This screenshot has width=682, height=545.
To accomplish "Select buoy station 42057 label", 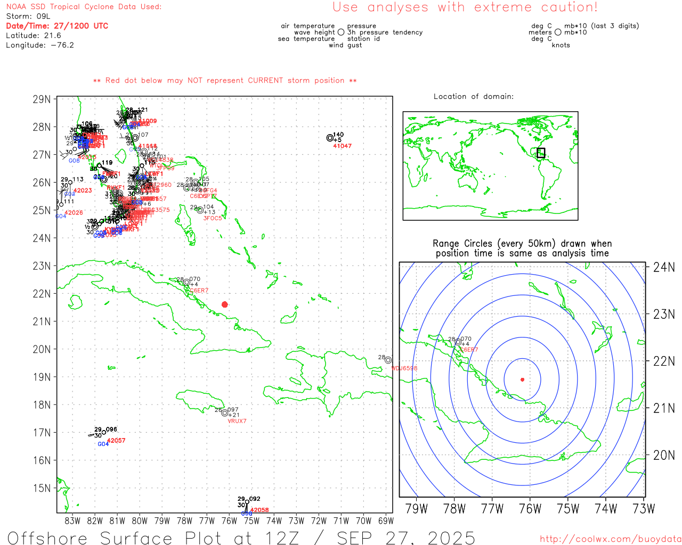I will point(116,441).
